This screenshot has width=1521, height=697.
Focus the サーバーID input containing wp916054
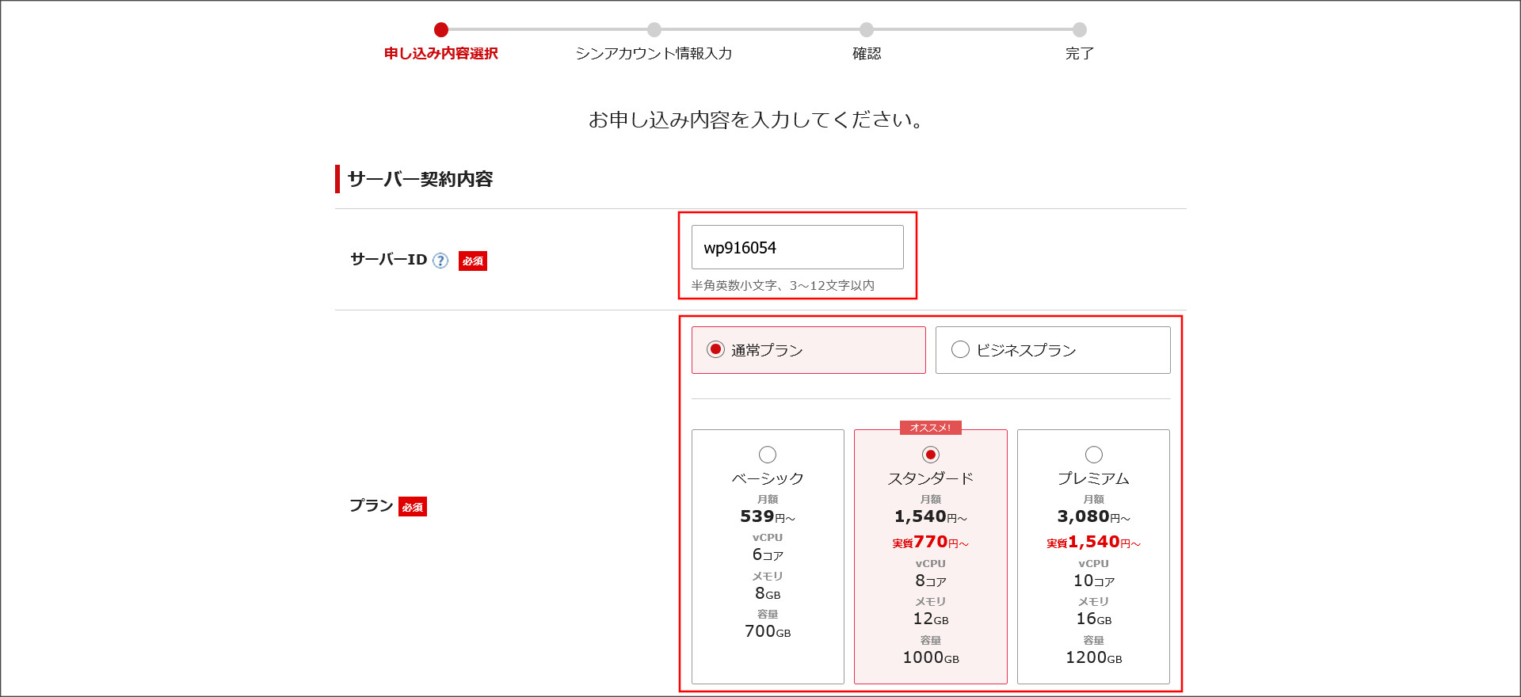[797, 247]
